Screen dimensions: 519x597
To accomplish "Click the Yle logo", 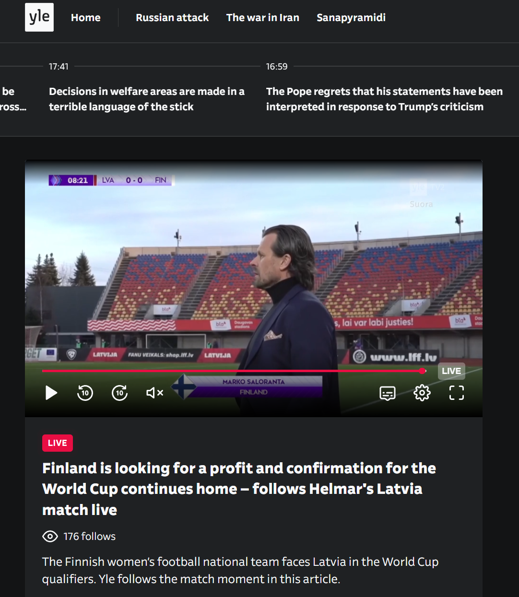I will (39, 17).
